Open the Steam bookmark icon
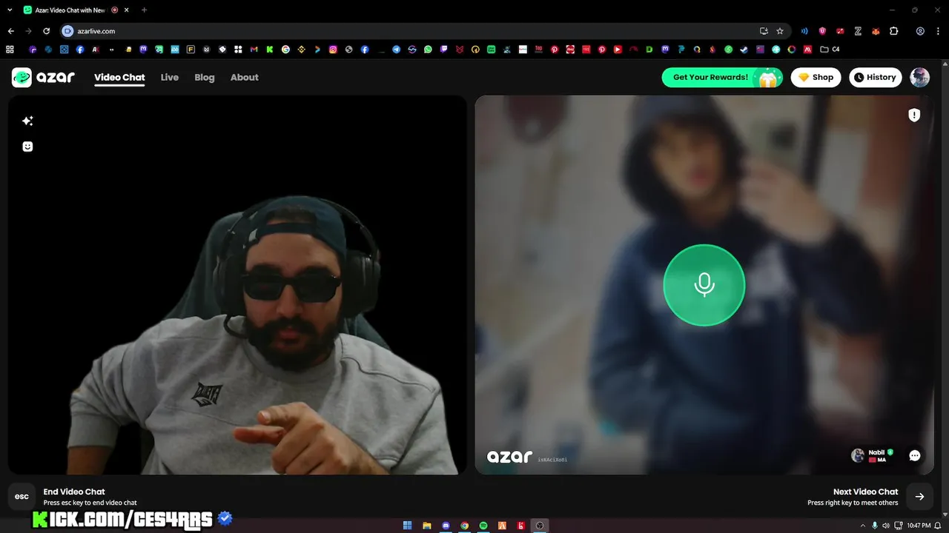 click(x=744, y=50)
